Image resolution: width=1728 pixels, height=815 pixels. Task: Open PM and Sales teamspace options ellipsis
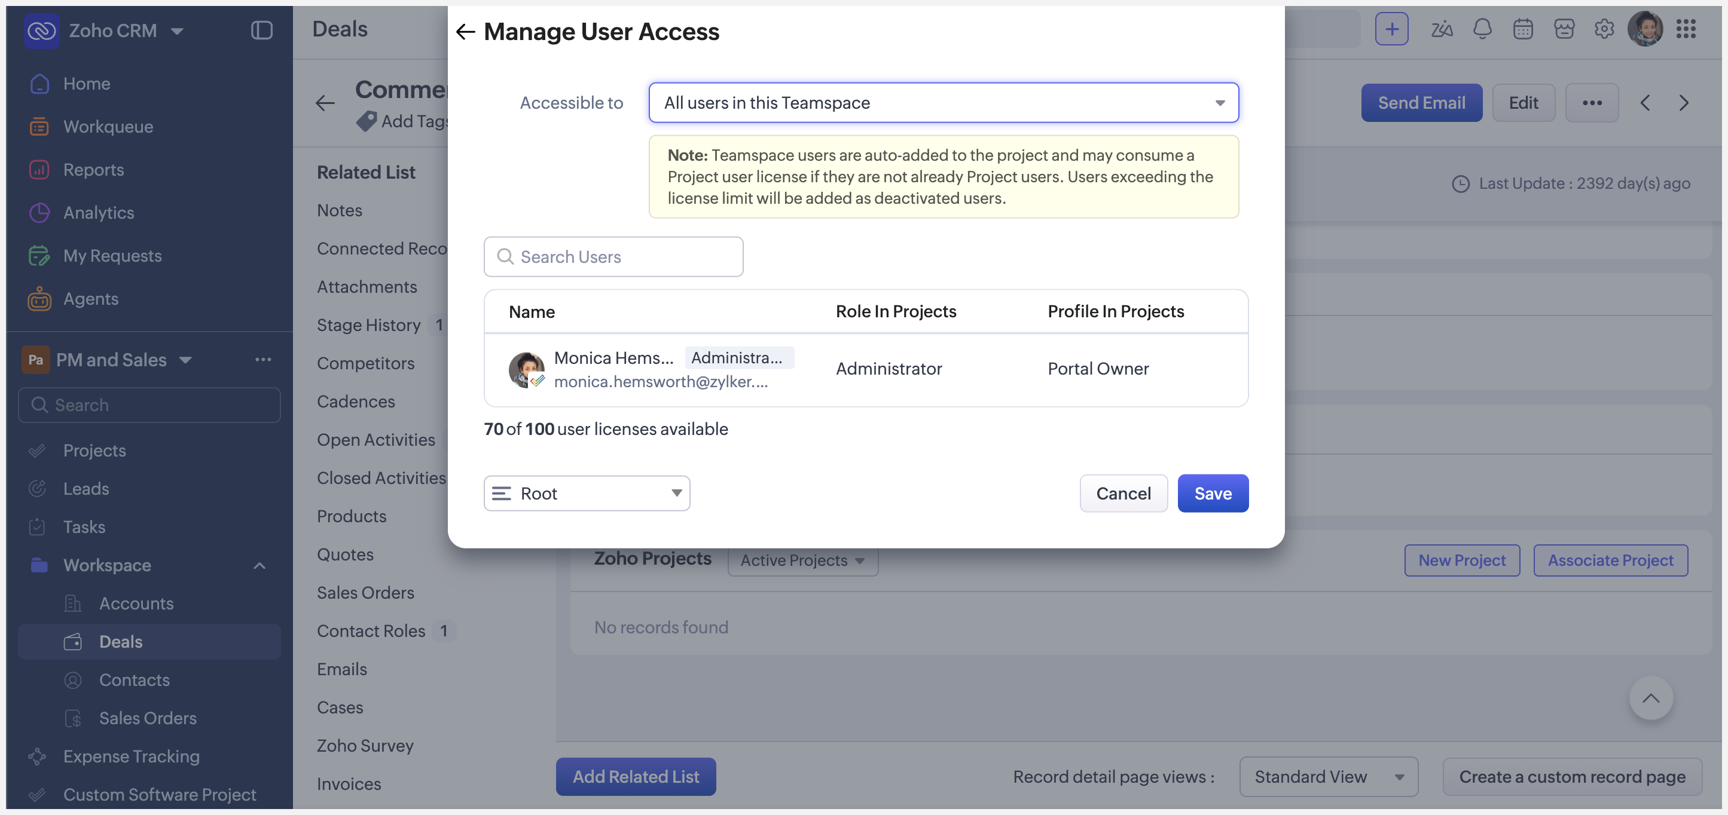pos(263,359)
